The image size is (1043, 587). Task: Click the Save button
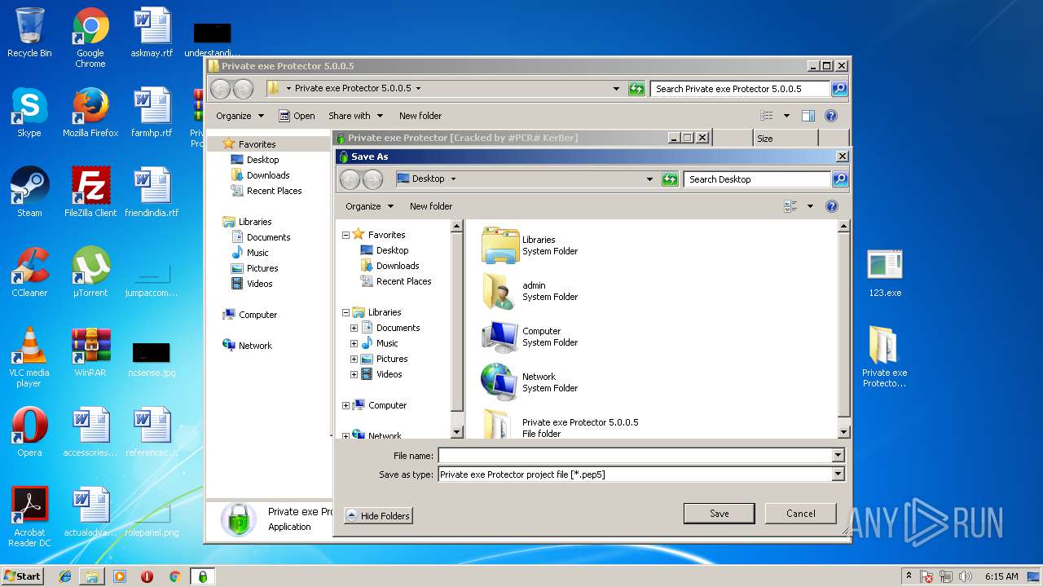coord(719,514)
